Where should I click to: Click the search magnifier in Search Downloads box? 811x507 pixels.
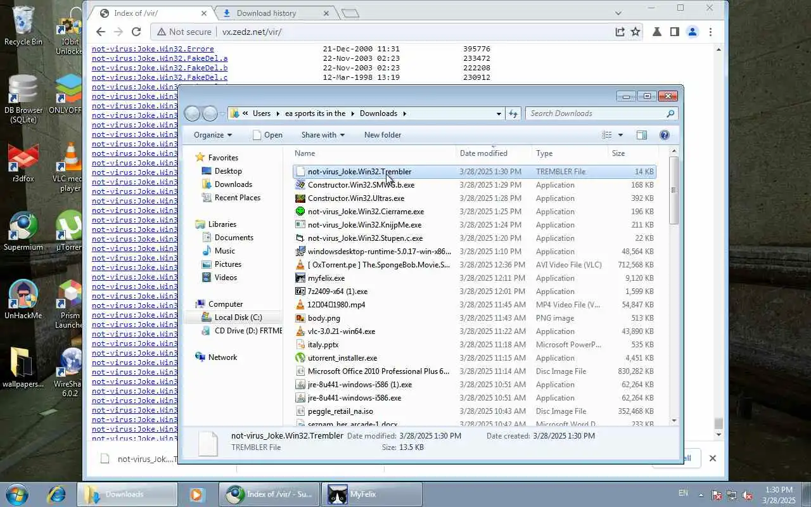[x=670, y=113]
